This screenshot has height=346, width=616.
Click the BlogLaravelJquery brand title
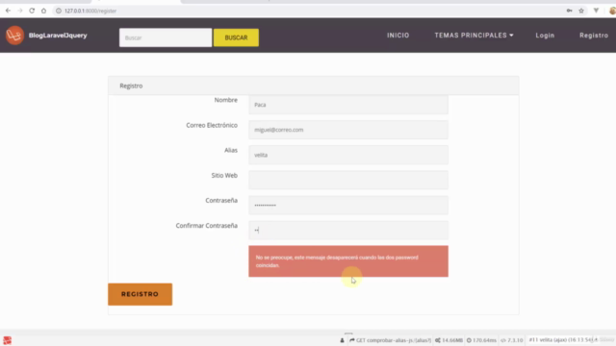pyautogui.click(x=58, y=36)
